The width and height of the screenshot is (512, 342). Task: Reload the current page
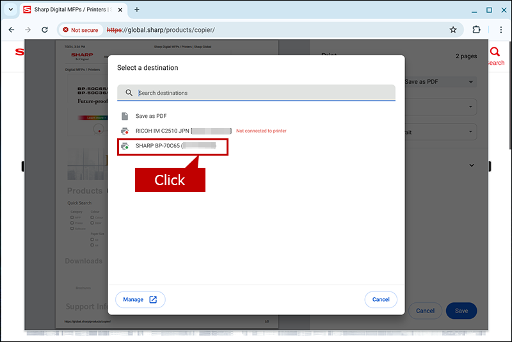pyautogui.click(x=45, y=29)
